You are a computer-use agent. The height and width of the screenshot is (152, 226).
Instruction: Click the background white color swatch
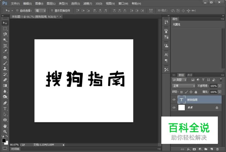(7, 143)
